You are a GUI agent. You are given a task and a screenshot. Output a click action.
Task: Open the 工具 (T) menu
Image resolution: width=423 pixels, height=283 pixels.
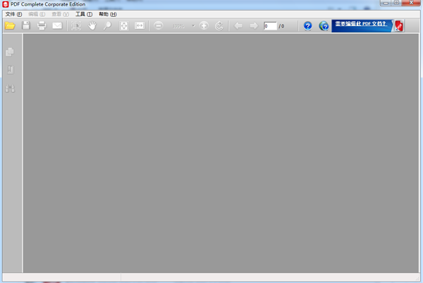coord(84,14)
